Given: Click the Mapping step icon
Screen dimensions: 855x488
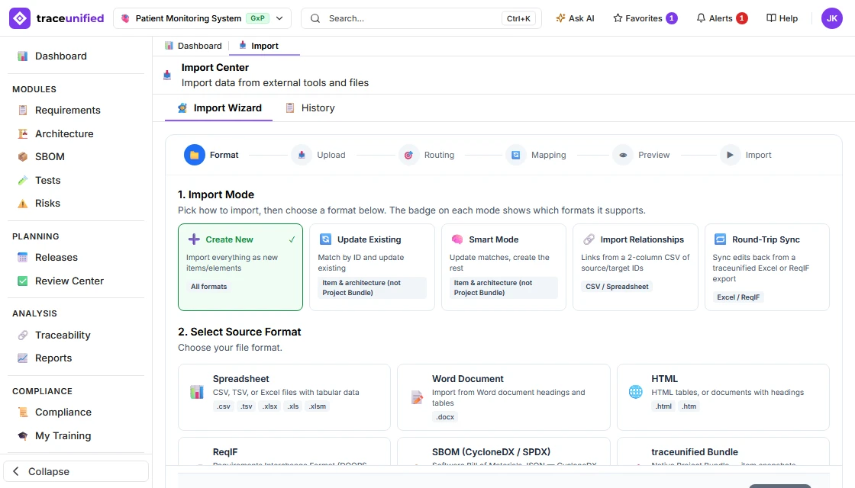Looking at the screenshot, I should coord(515,156).
